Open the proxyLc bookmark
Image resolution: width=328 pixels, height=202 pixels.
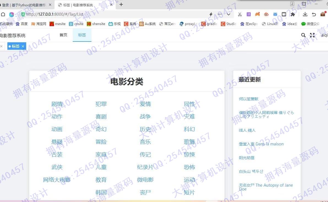tap(188, 24)
